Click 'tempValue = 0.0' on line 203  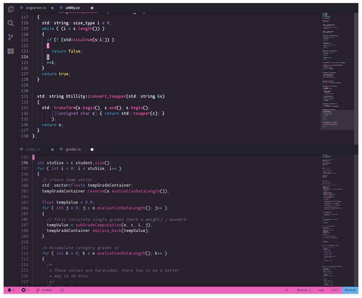point(75,202)
